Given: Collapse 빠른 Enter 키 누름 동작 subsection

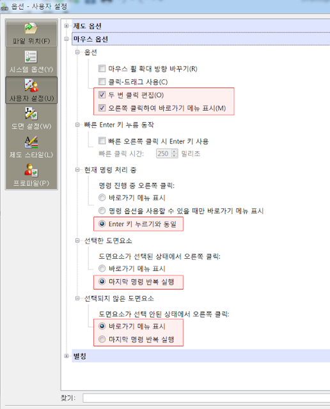Looking at the screenshot, I should [x=77, y=125].
